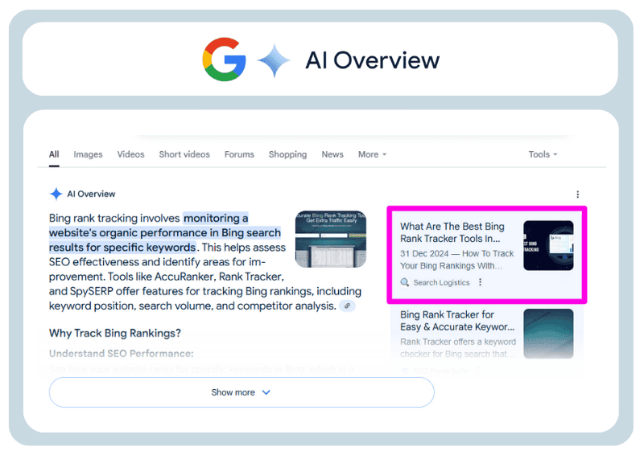Click the Search Logistics source name

coord(441,282)
